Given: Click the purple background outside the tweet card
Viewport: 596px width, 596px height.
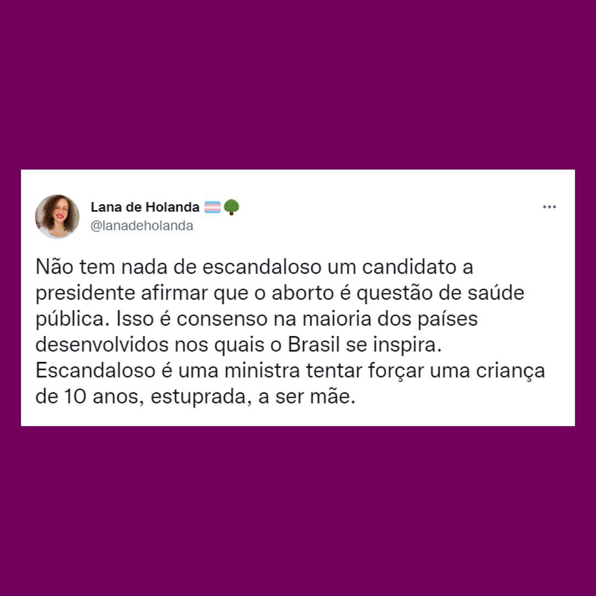Looking at the screenshot, I should (298, 84).
